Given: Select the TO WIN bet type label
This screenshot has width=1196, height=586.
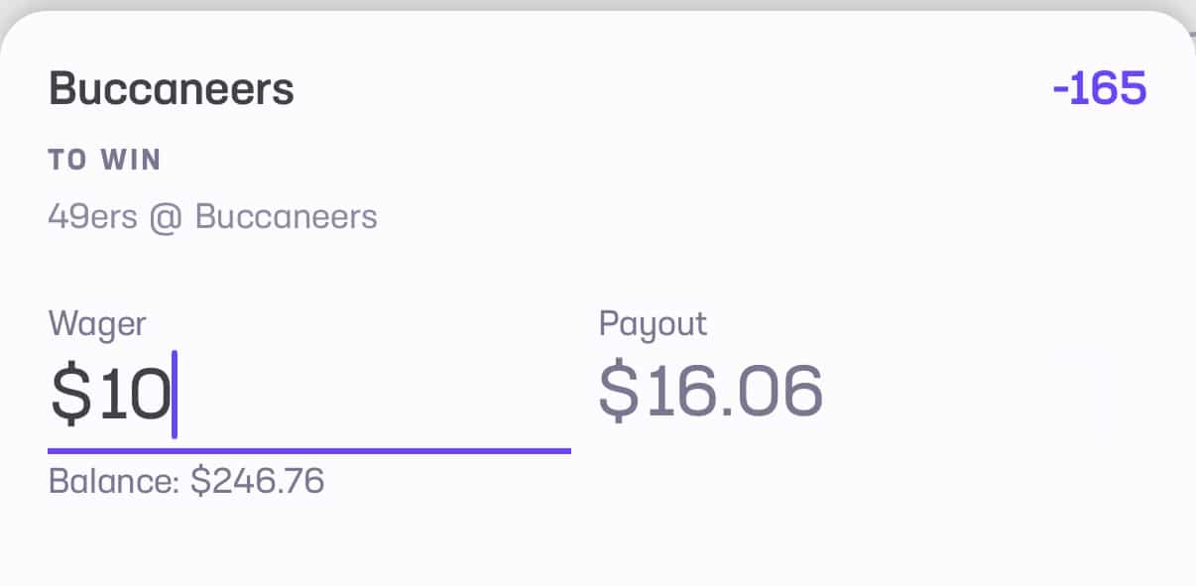Looking at the screenshot, I should [105, 161].
